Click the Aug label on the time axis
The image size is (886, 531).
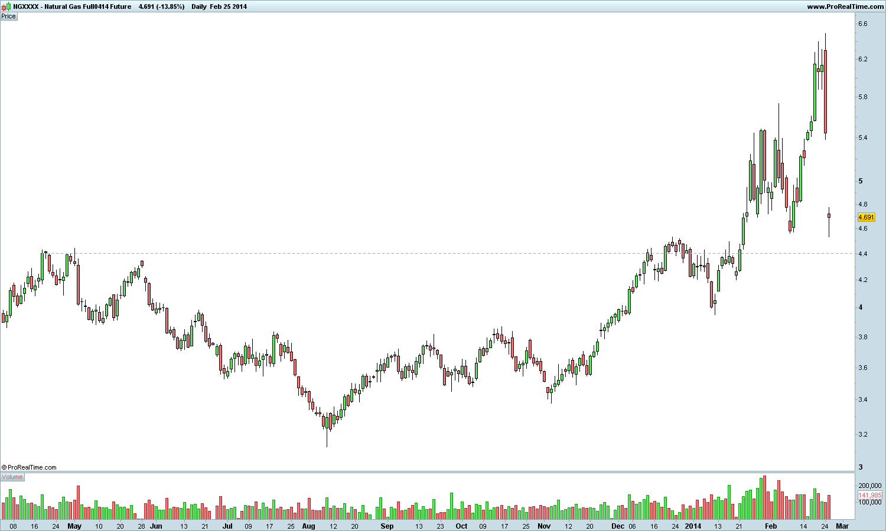pyautogui.click(x=308, y=526)
